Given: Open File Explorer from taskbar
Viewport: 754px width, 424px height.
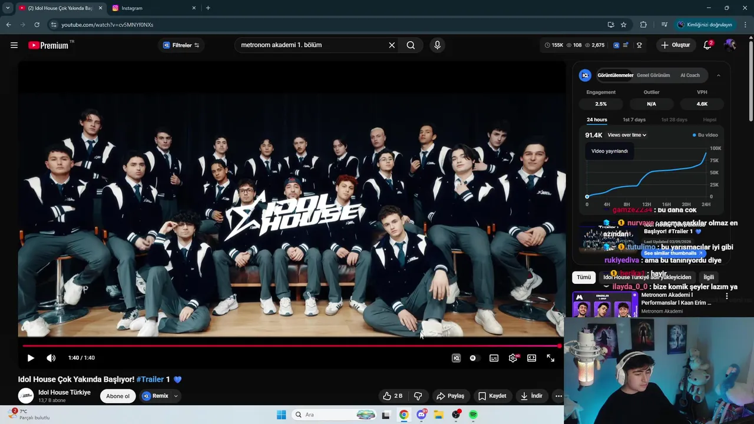Looking at the screenshot, I should tap(438, 415).
